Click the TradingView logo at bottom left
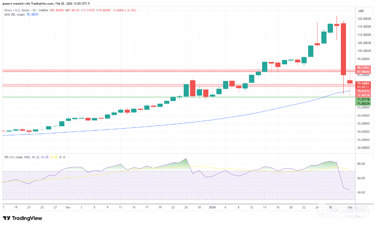 [x=23, y=218]
